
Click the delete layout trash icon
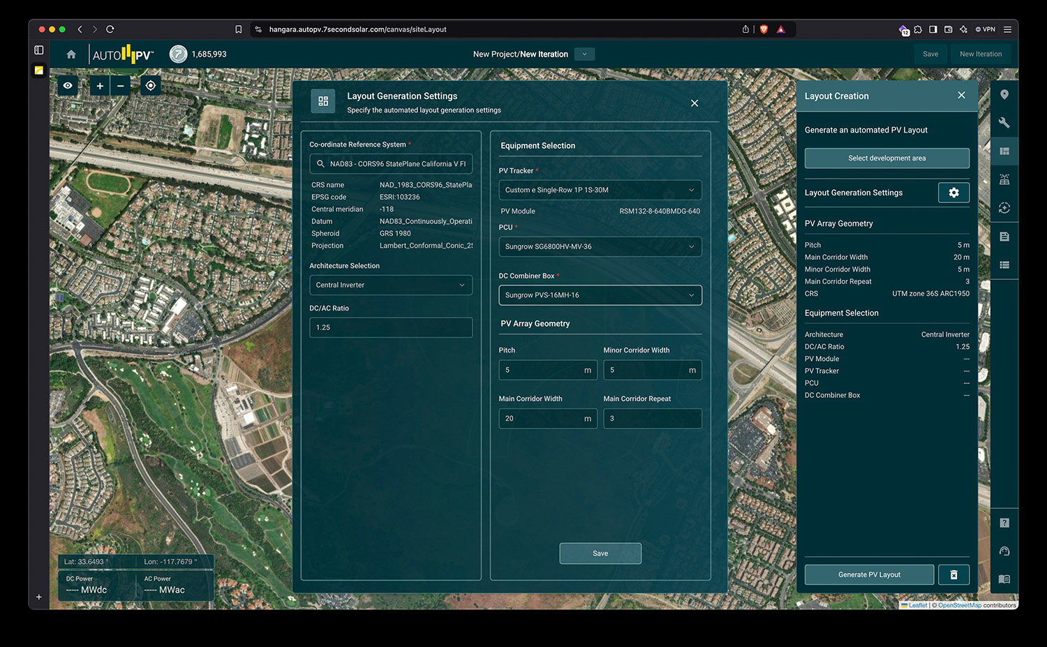pyautogui.click(x=953, y=574)
